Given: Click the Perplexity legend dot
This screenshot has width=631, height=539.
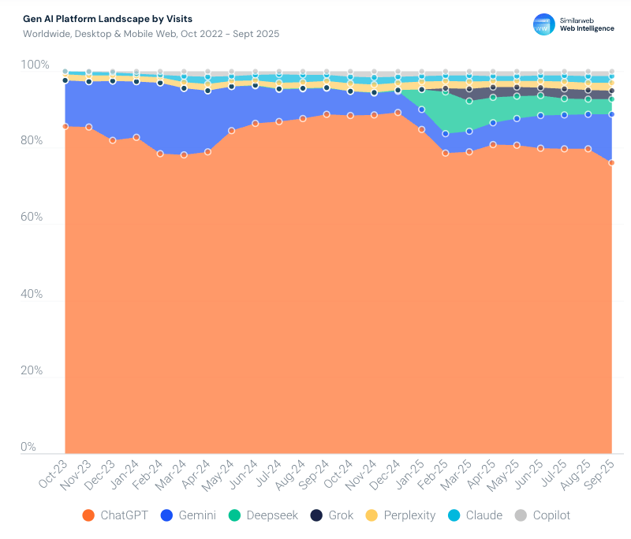Looking at the screenshot, I should 372,515.
